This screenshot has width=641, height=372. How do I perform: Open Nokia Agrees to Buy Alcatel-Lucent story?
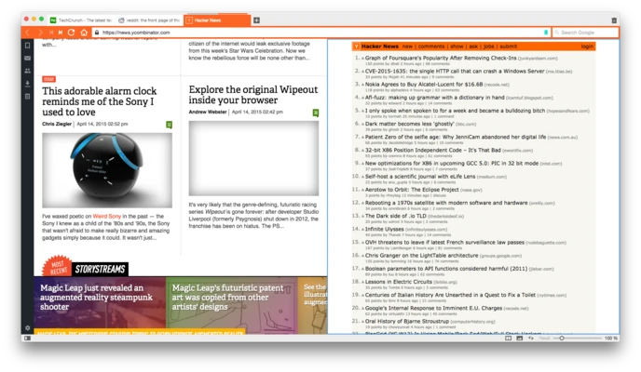pyautogui.click(x=424, y=84)
